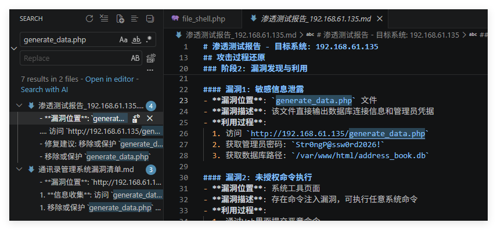Click the SEARCH panel title

pos(31,19)
